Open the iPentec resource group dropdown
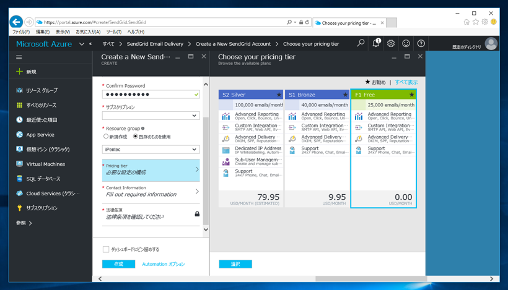508x290 pixels. (151, 150)
